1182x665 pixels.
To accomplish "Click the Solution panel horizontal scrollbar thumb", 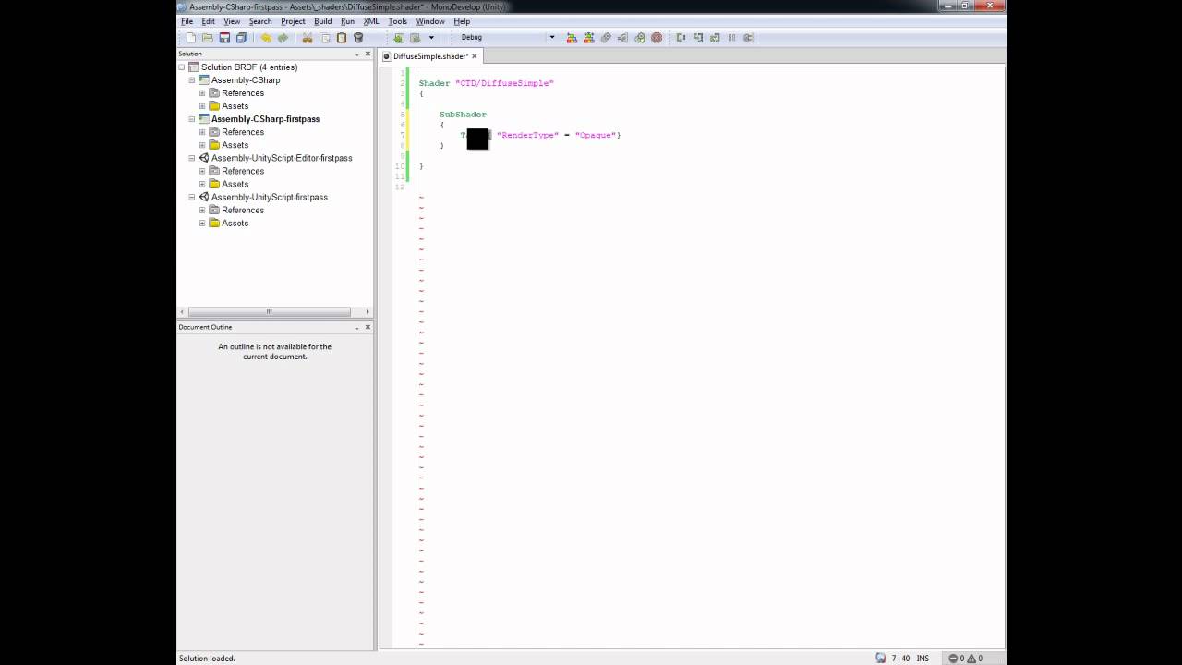I will [269, 311].
